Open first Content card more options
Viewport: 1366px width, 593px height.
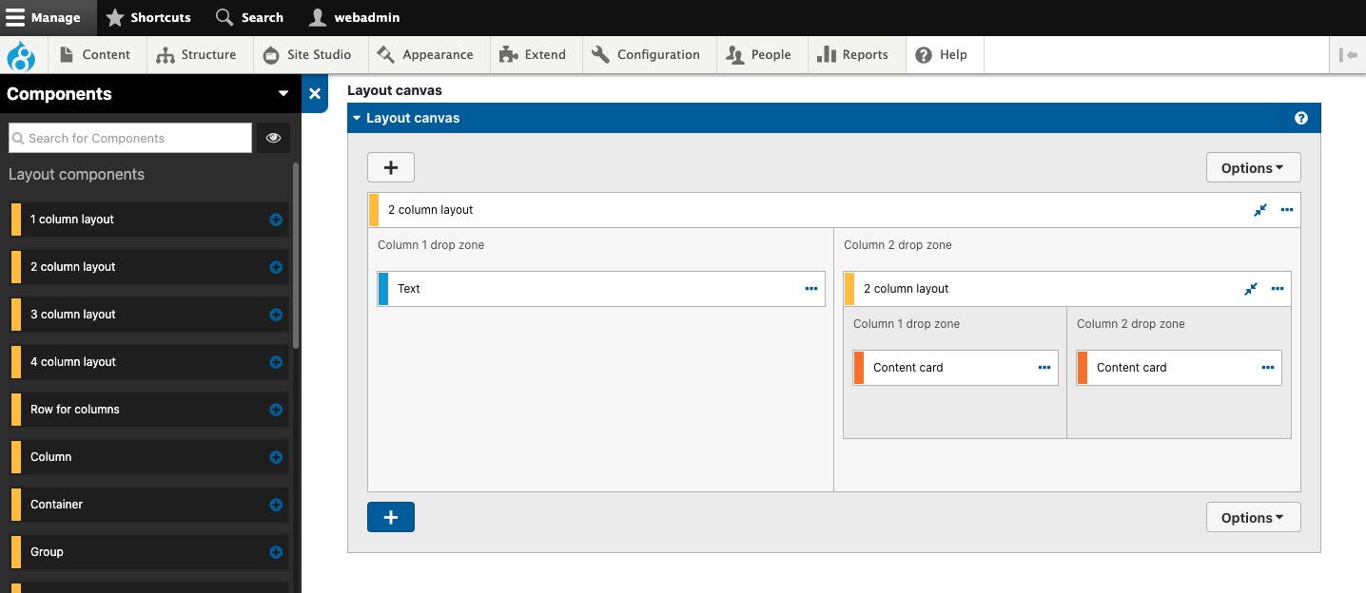[x=1044, y=368]
